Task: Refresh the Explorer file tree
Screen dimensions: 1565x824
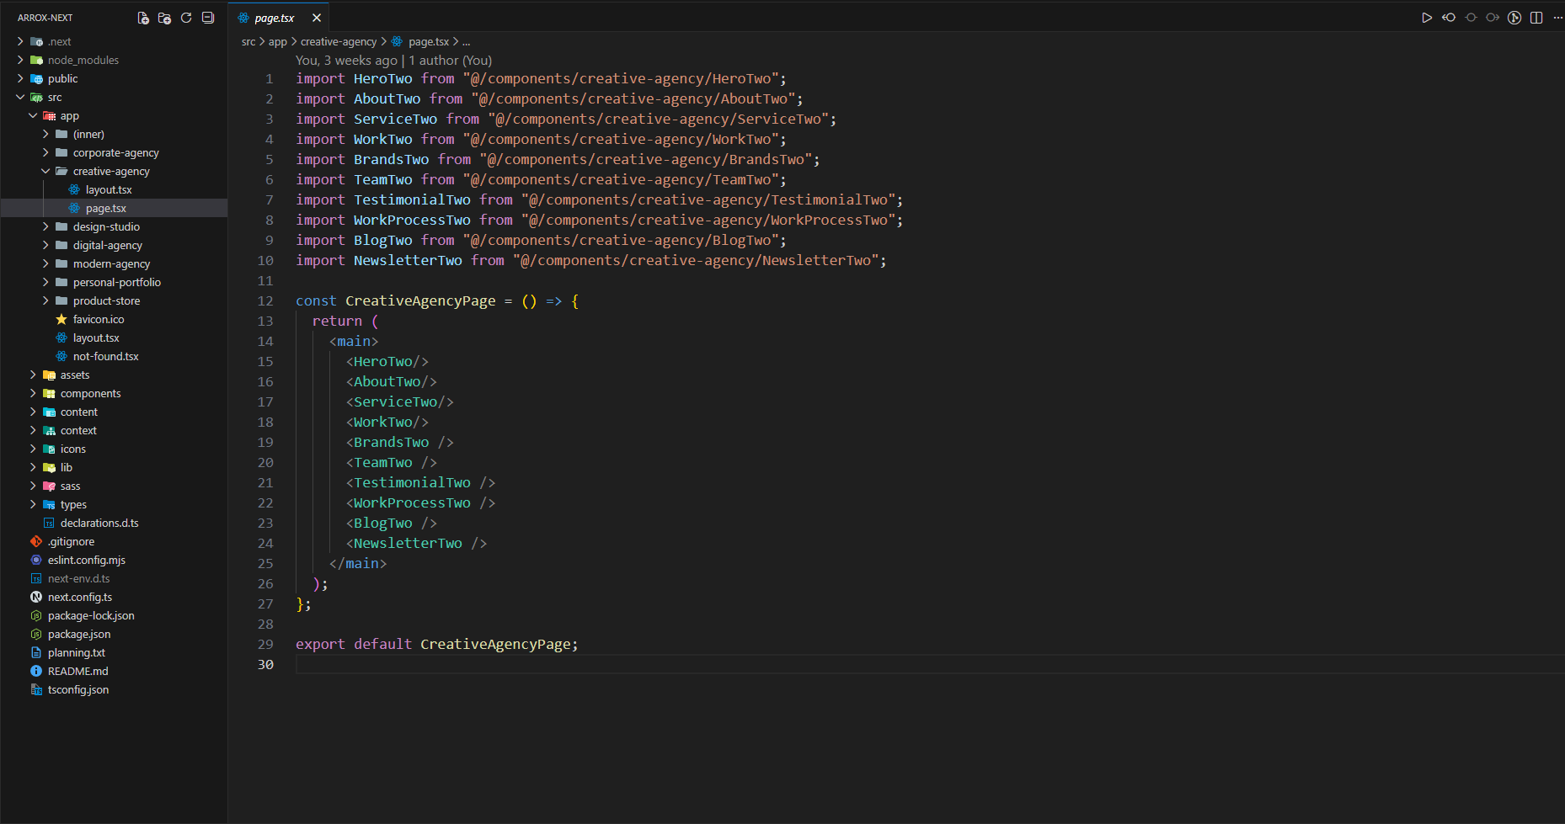Action: click(186, 18)
